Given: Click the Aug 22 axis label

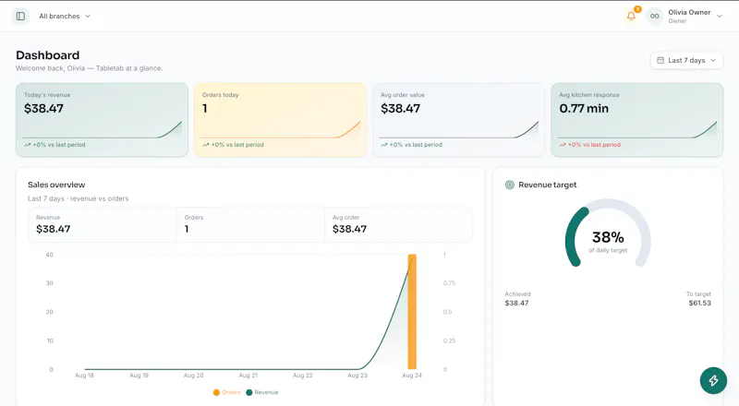Looking at the screenshot, I should [303, 376].
